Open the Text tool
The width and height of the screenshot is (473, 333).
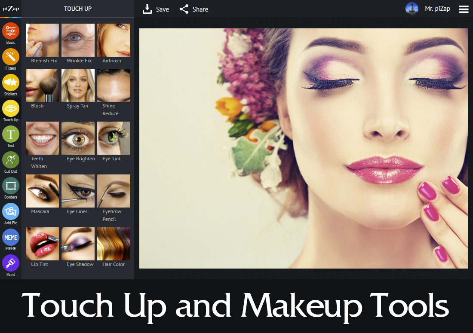point(11,134)
